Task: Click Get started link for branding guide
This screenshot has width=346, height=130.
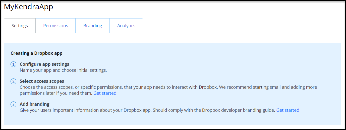Action: tap(288, 110)
